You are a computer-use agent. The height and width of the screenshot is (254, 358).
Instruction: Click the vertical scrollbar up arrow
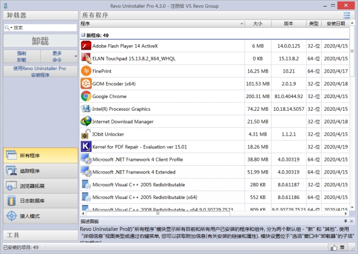[x=352, y=23]
